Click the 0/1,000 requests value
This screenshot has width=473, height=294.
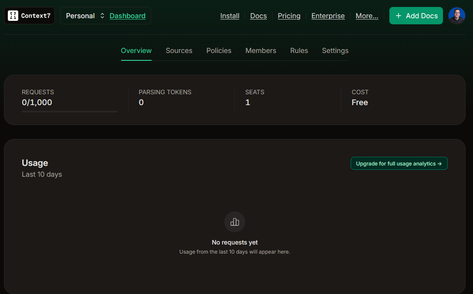37,102
